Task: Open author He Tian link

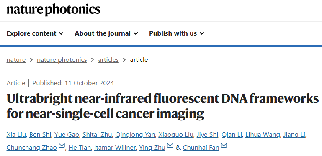Action: 80,147
